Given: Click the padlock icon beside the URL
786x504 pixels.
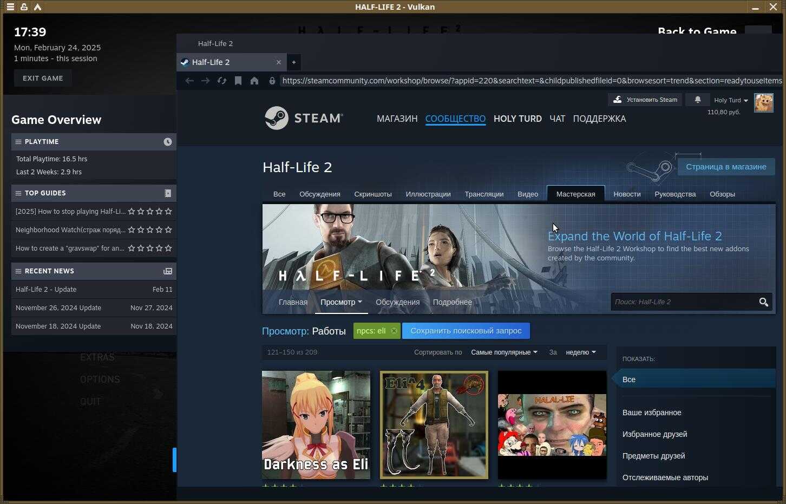Looking at the screenshot, I should coord(272,81).
